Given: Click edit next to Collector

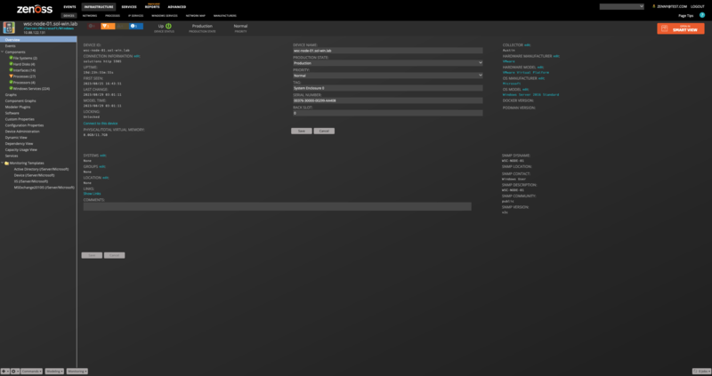Looking at the screenshot, I should click(x=528, y=45).
